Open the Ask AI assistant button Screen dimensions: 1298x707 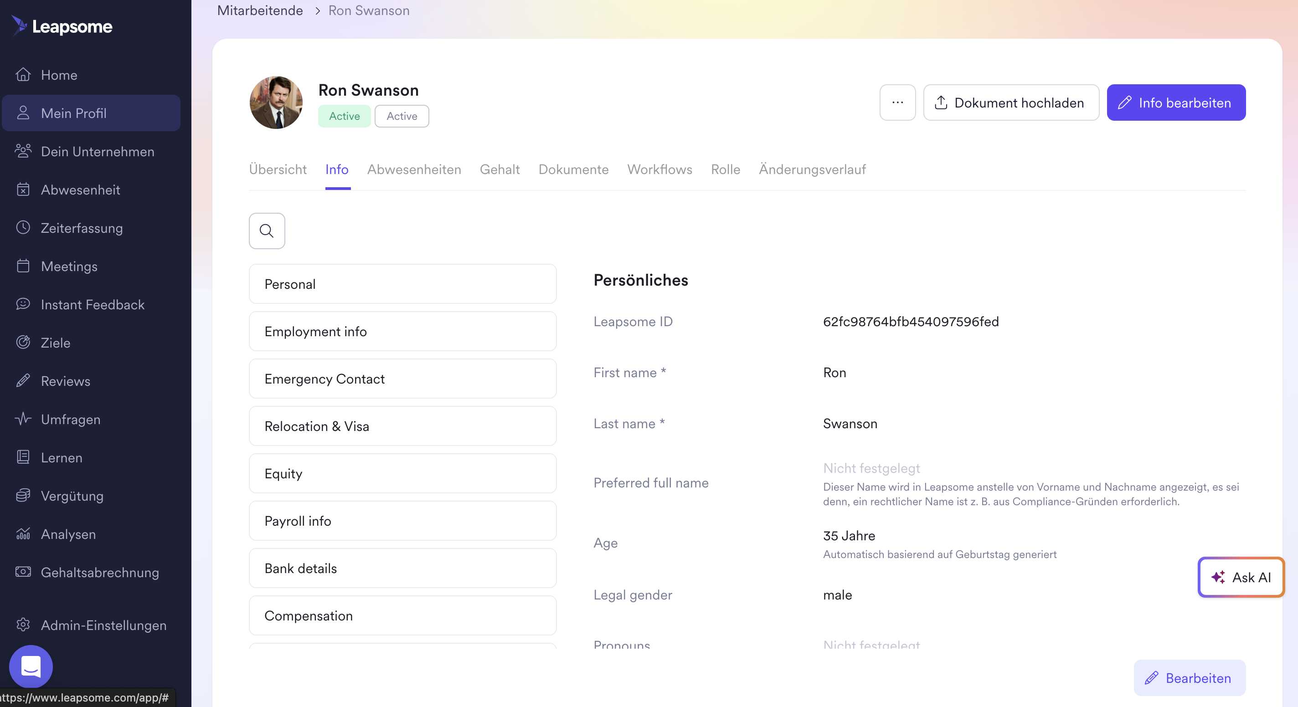[1241, 577]
